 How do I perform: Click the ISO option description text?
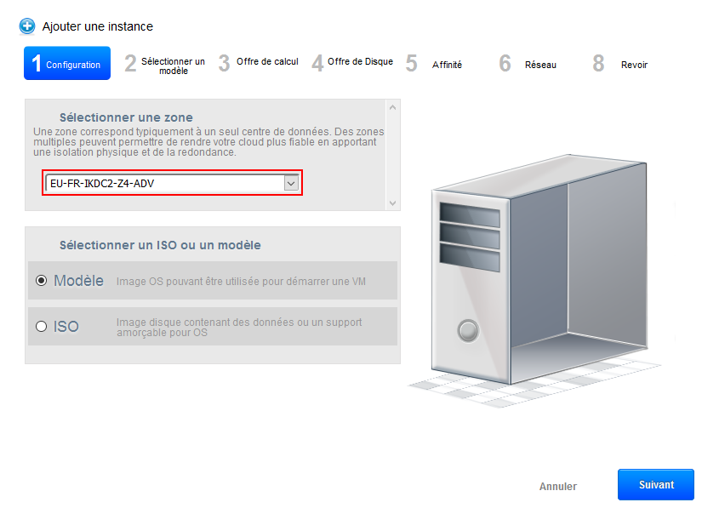click(238, 327)
